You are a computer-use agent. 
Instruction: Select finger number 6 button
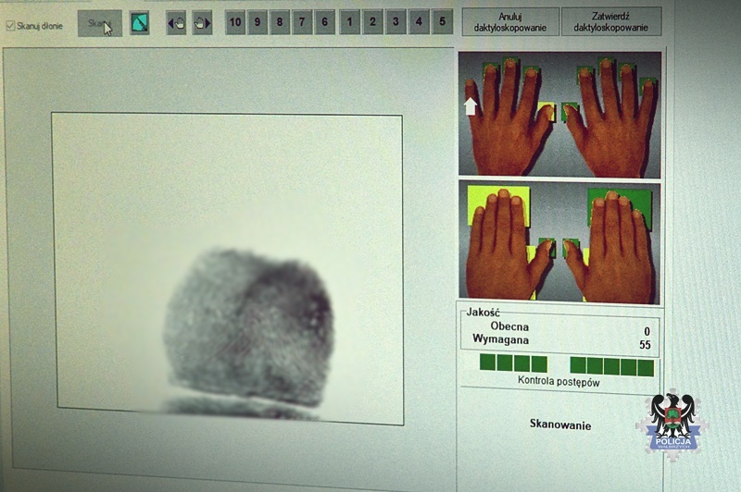pos(324,21)
